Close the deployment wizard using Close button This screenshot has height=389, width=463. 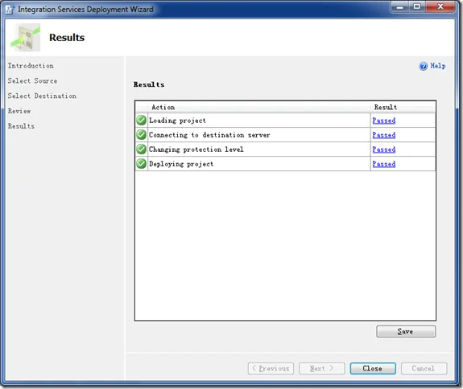point(373,368)
